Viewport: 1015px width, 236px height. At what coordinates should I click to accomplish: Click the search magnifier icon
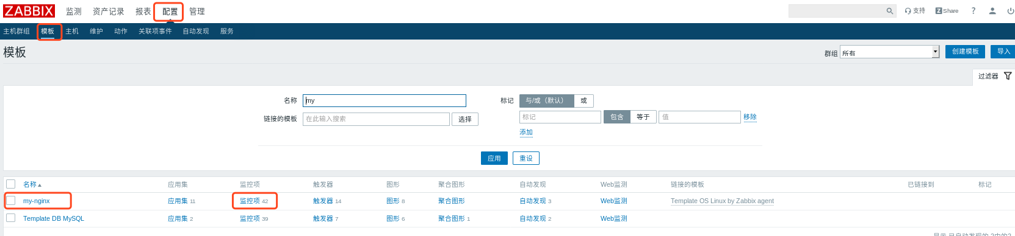[890, 11]
